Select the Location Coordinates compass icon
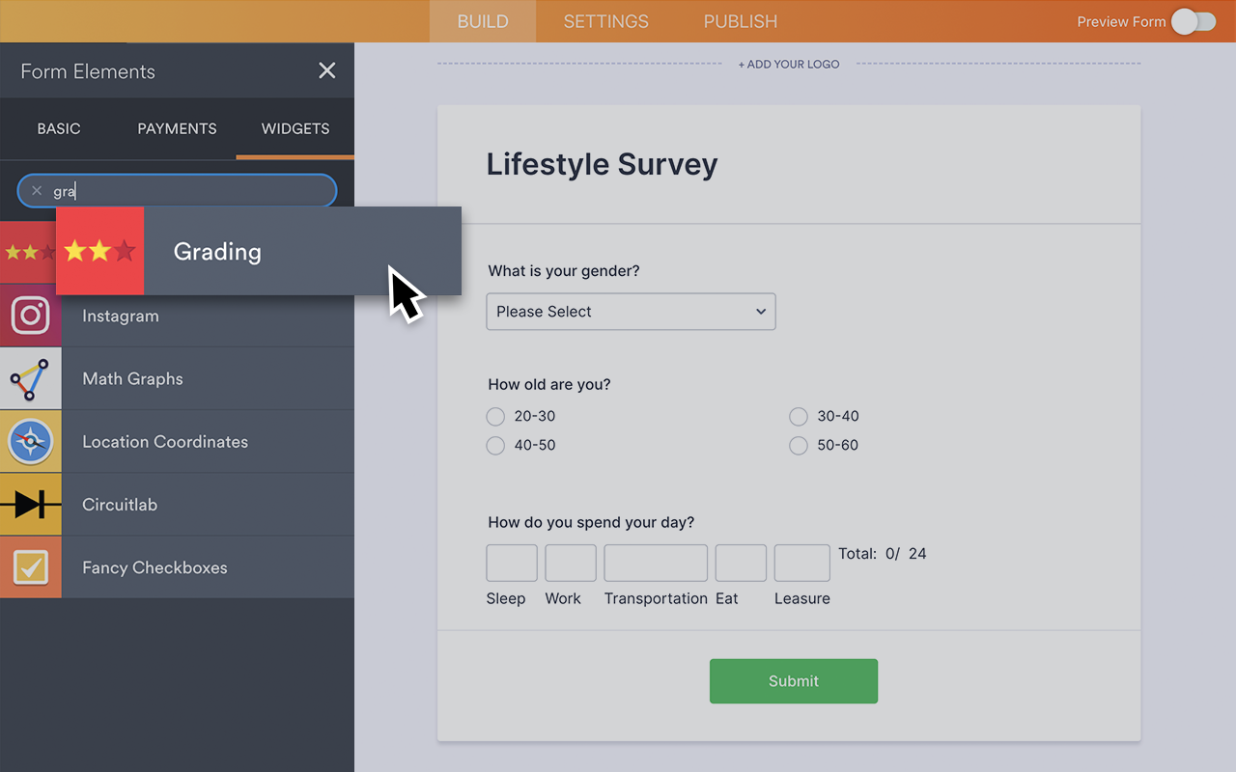 pos(30,441)
